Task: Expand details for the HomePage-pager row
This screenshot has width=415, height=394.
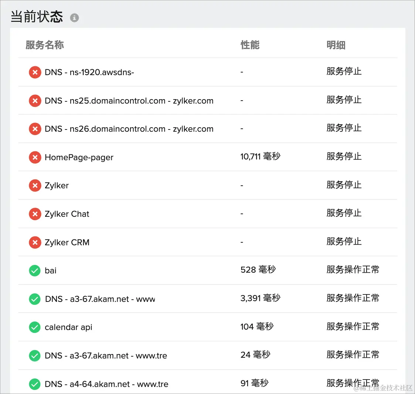Action: [344, 156]
